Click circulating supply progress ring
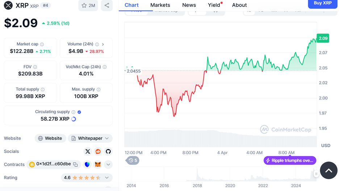The width and height of the screenshot is (339, 191). coord(74,119)
